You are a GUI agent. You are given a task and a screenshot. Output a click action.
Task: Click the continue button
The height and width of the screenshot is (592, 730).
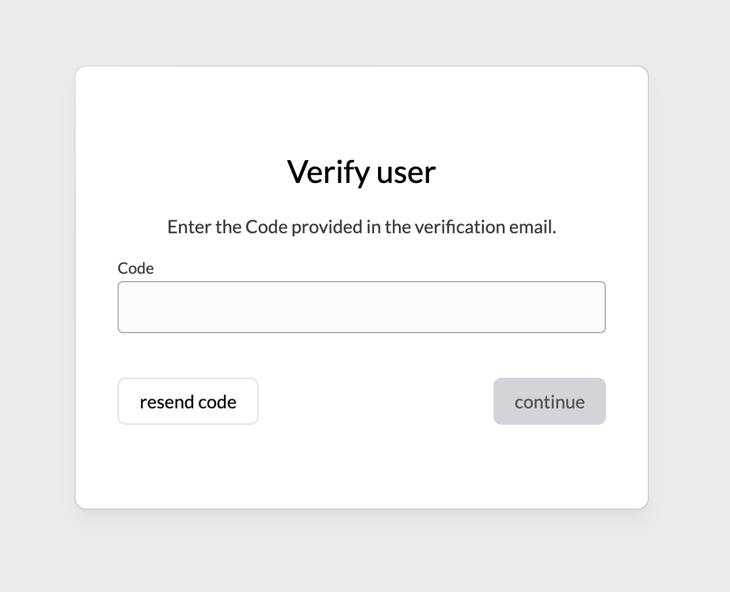point(549,401)
